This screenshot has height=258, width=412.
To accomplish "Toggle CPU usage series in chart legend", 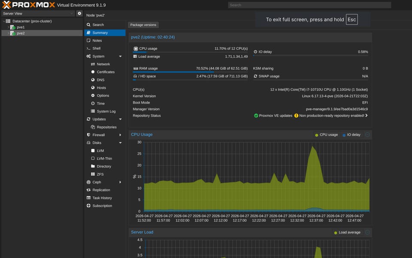I will pos(326,135).
